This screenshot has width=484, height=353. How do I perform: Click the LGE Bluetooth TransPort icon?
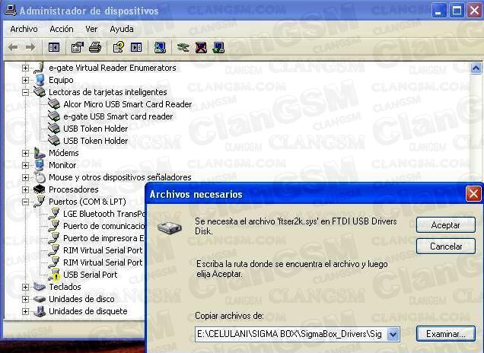pyautogui.click(x=54, y=214)
